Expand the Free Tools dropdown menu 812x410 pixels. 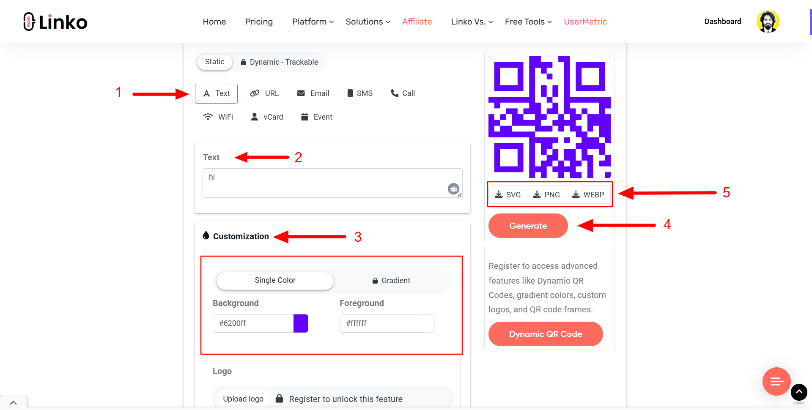point(528,22)
